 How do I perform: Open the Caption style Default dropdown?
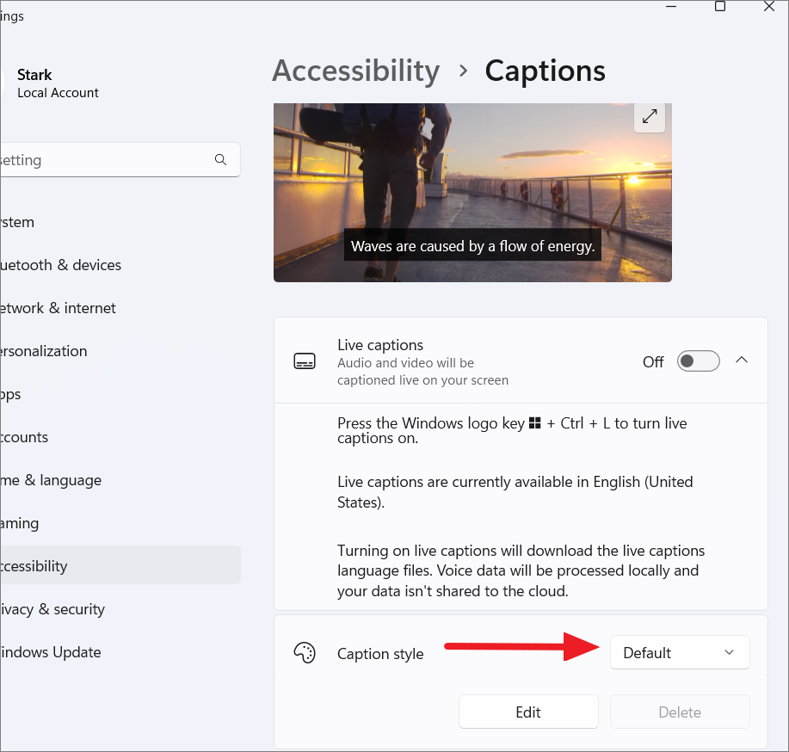click(680, 652)
